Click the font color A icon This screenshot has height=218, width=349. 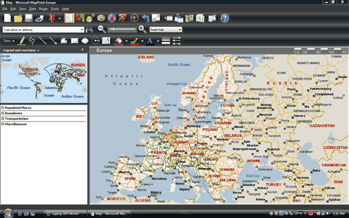pos(151,41)
